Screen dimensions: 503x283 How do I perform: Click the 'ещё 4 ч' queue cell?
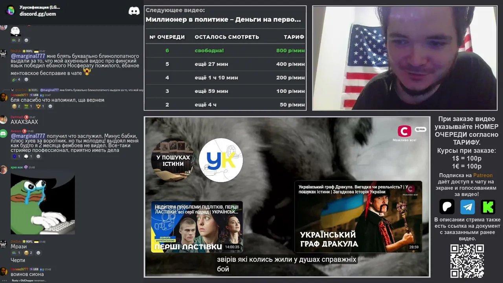206,105
